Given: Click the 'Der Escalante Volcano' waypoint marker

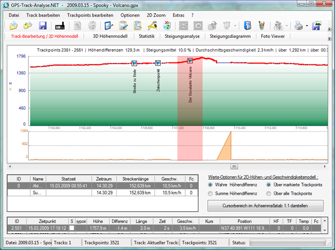Looking at the screenshot, I should click(x=190, y=61).
